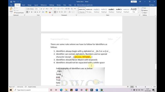The height and width of the screenshot is (92, 165).
Task: Open Windows Start menu
Action: coord(11,90)
